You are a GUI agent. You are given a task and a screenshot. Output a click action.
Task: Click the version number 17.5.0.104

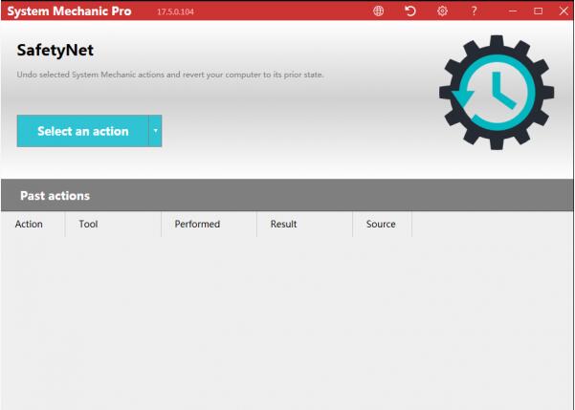pyautogui.click(x=175, y=11)
